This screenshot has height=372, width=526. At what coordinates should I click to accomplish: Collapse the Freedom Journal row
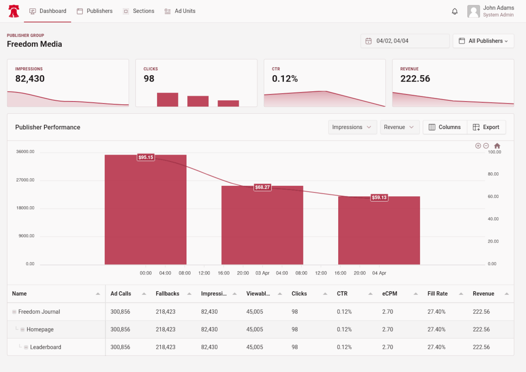[14, 312]
